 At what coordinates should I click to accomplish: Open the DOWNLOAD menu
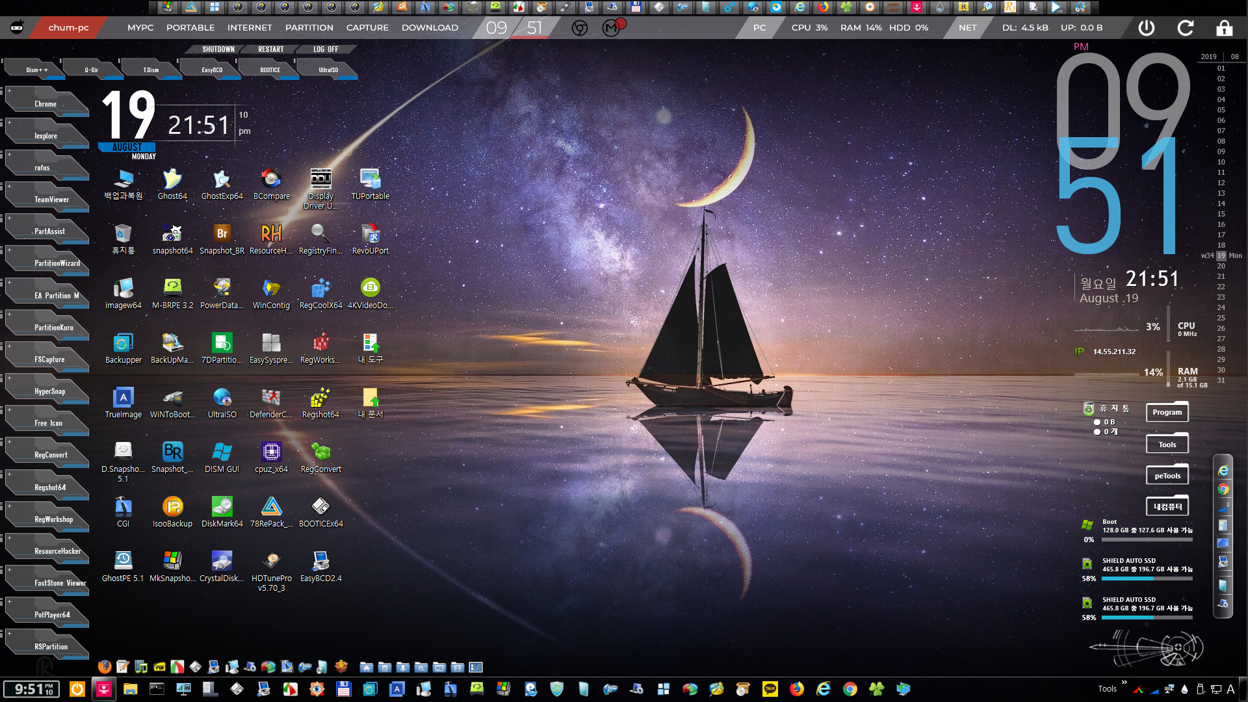[x=430, y=27]
